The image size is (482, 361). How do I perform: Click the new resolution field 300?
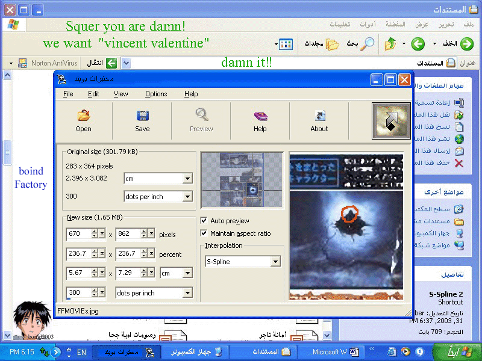click(x=79, y=292)
